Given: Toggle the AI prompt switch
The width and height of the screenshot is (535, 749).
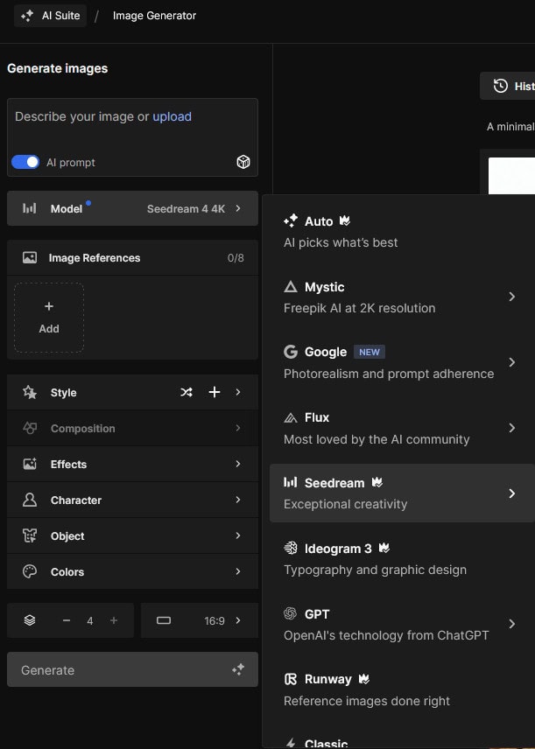Looking at the screenshot, I should tap(25, 162).
